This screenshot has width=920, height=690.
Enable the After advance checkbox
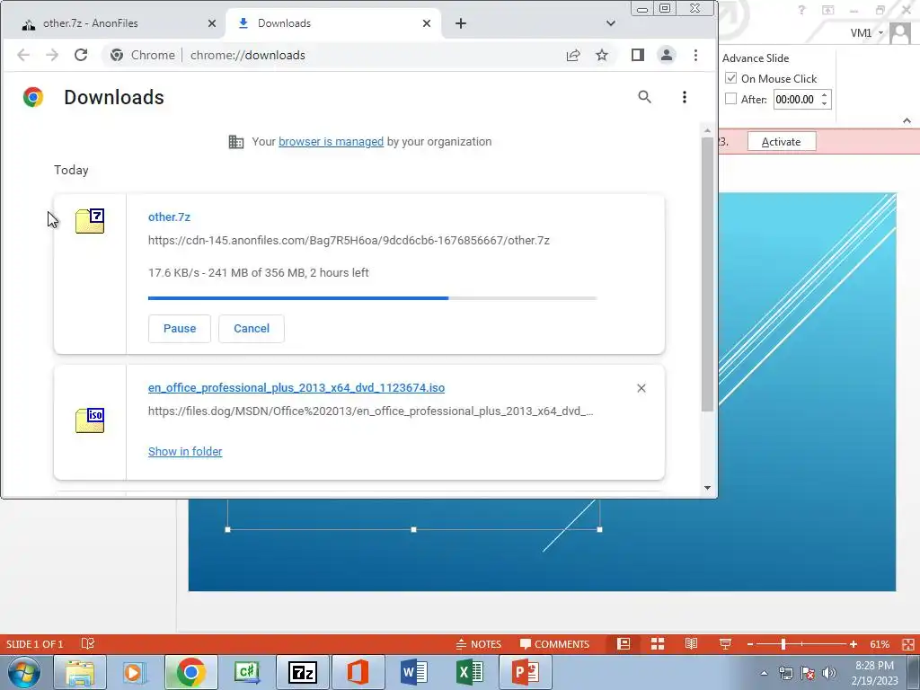[x=730, y=99]
